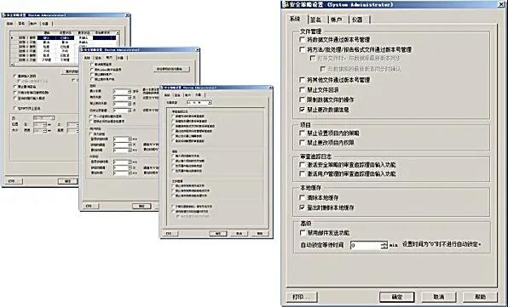Viewport: 508px width, 307px height.
Task: Tick 禁止更改项目内权限 checkbox
Action: tap(303, 142)
